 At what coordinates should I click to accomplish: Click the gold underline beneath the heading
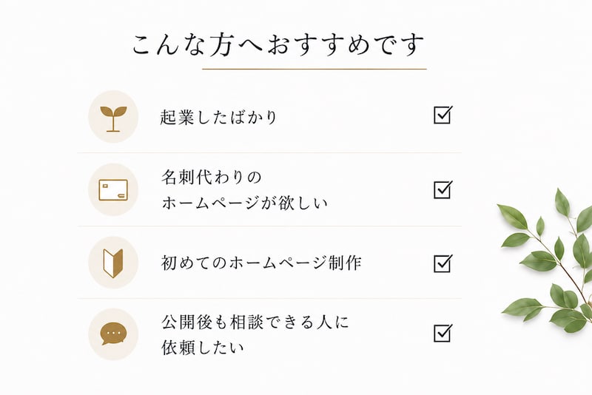point(314,69)
